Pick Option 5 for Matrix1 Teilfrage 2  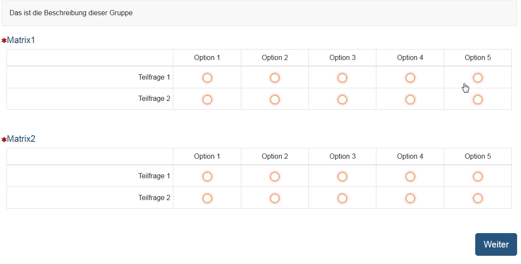pos(478,100)
